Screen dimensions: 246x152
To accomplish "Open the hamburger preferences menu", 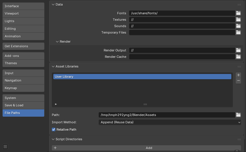I will (5, 147).
